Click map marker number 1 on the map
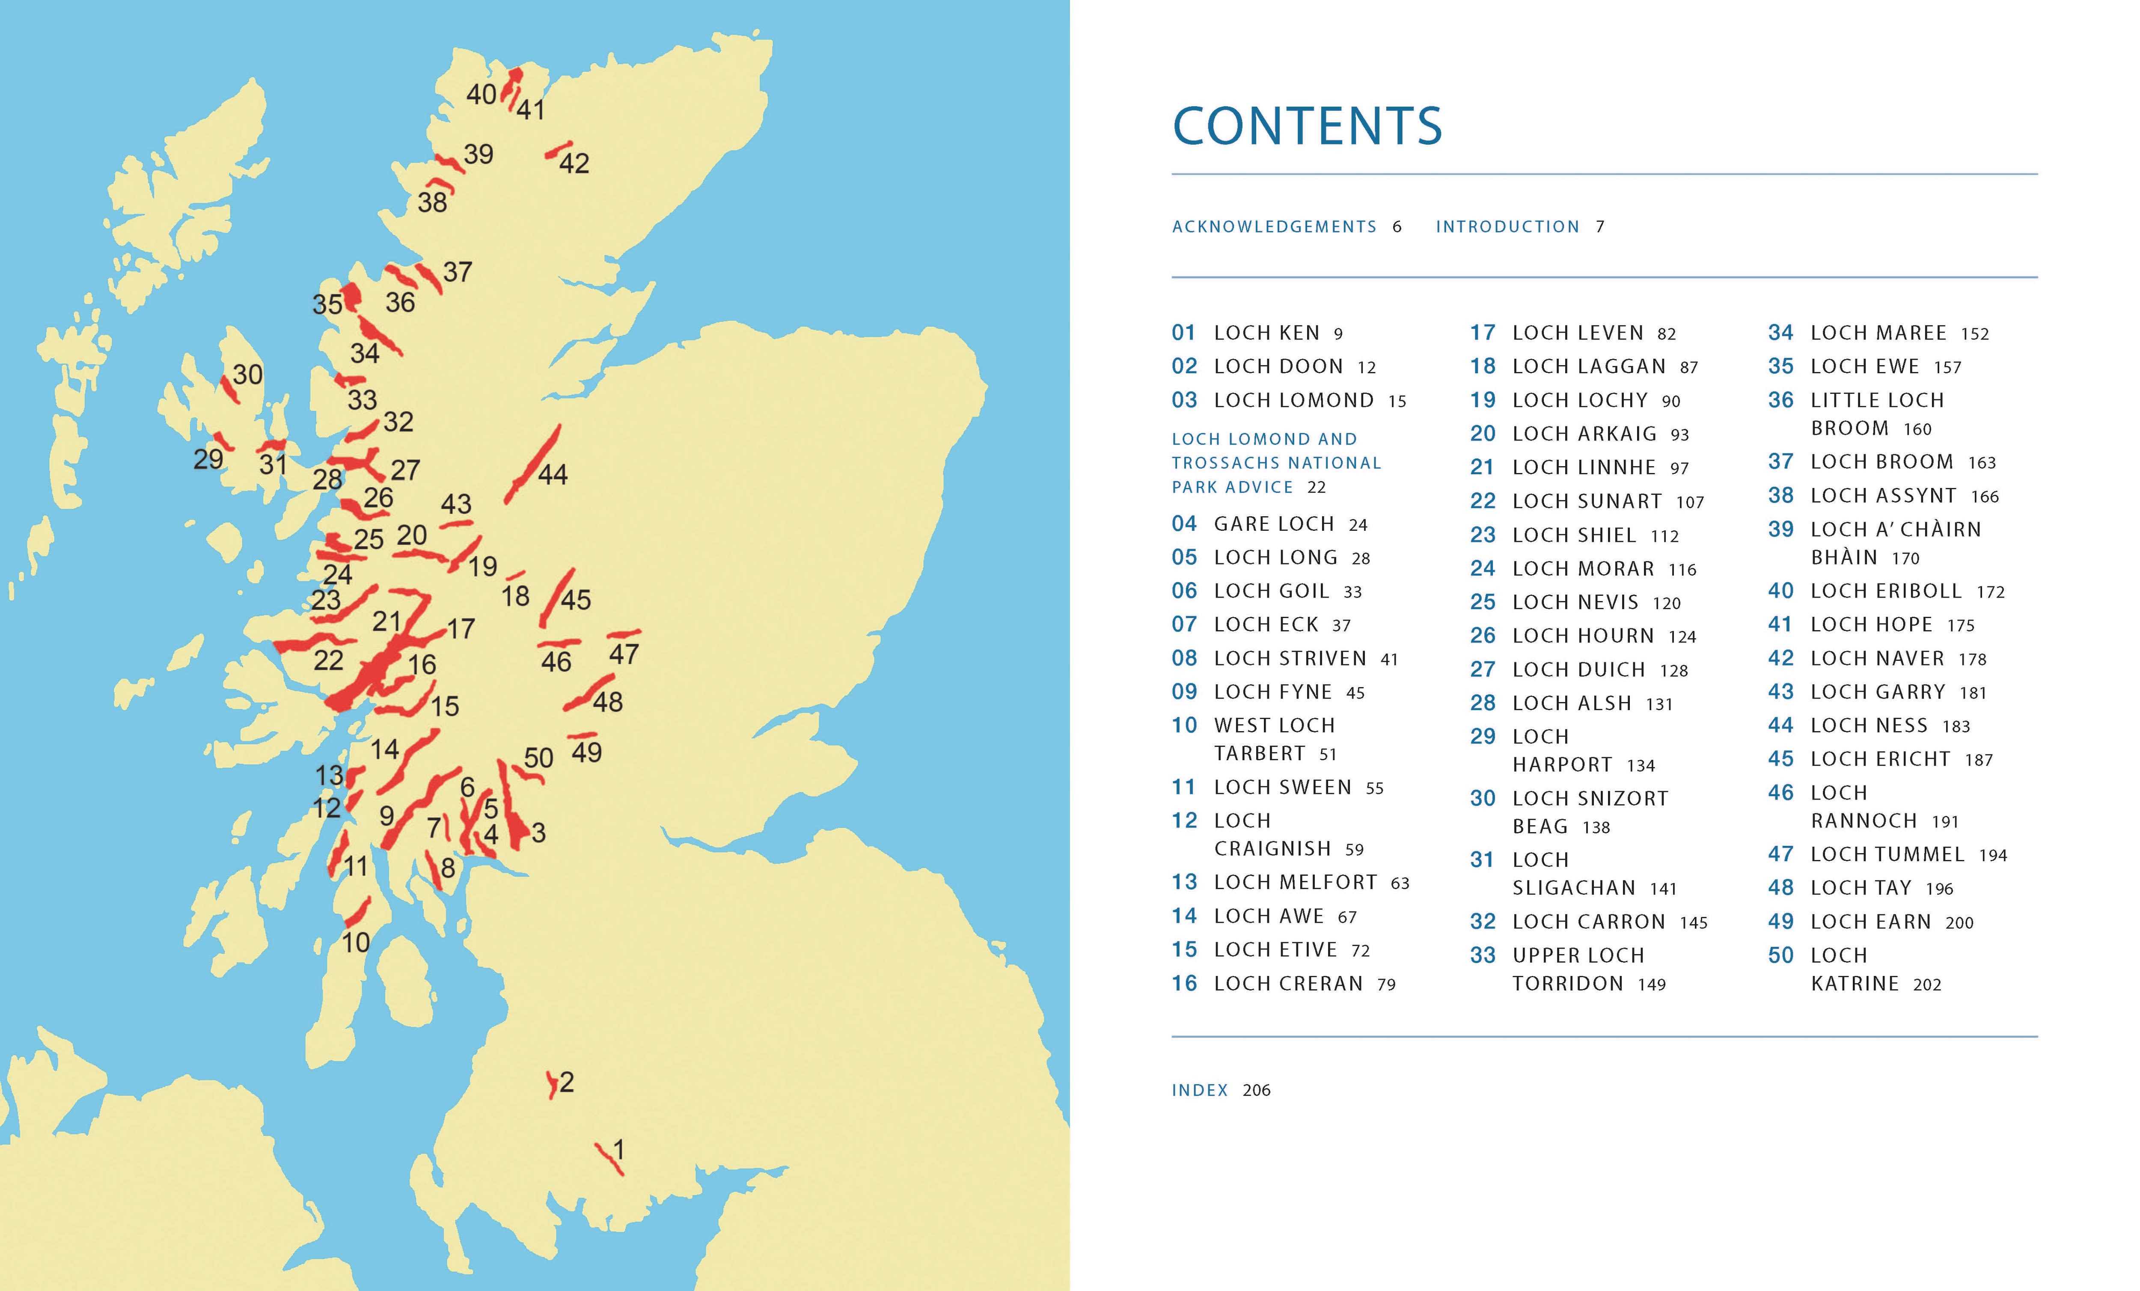The image size is (2140, 1291). 619,1149
